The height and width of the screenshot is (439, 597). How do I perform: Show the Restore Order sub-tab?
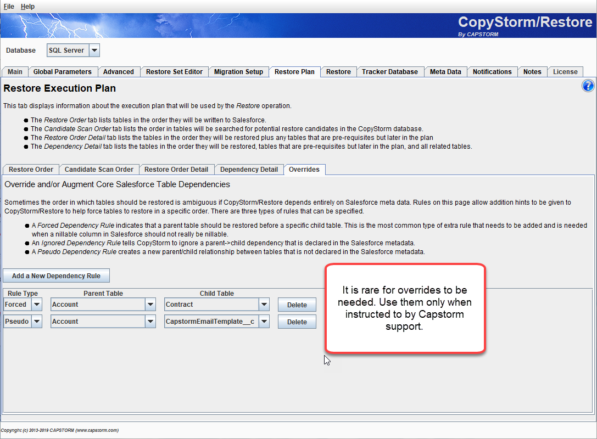(x=31, y=170)
